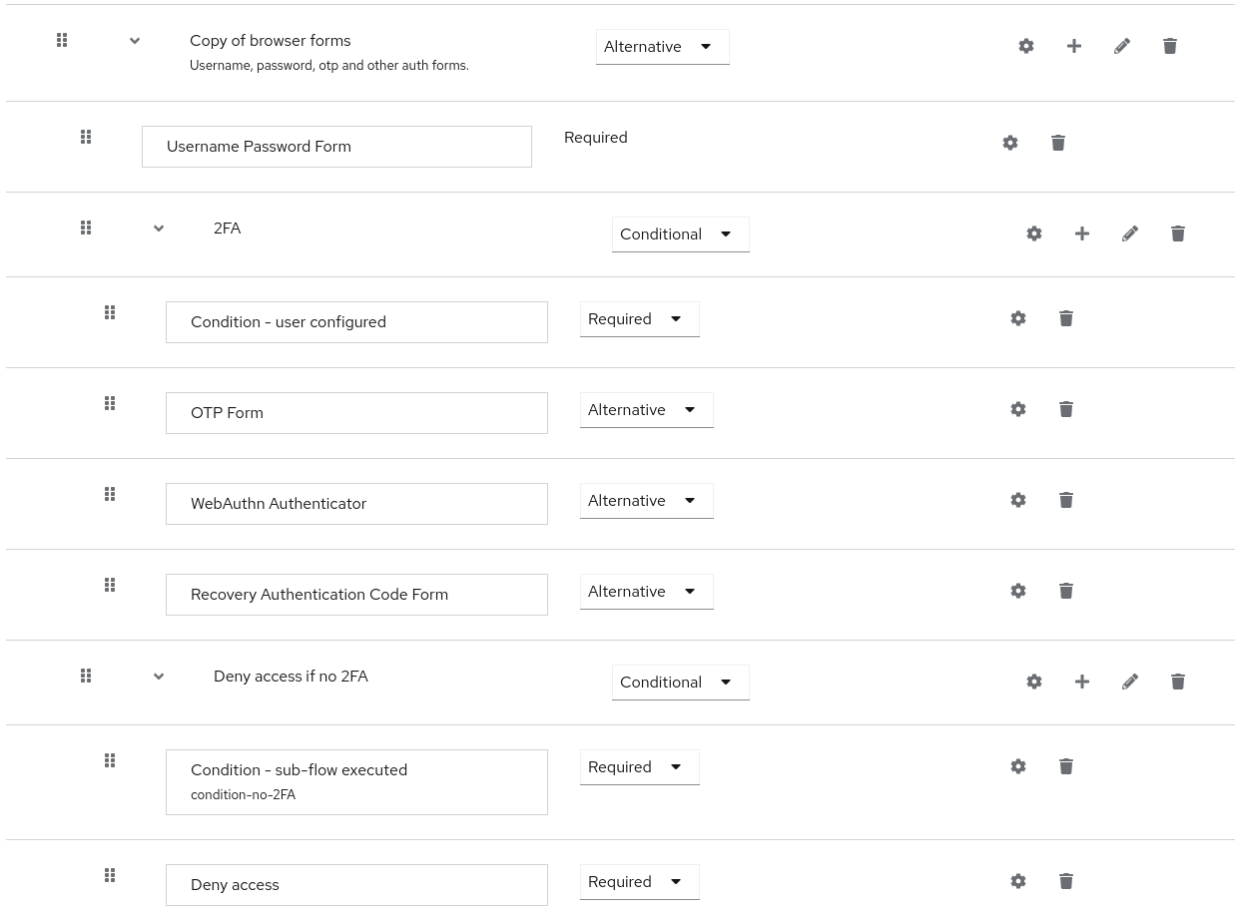Edit the Copy of browser forms flow name
1235x920 pixels.
[x=1121, y=46]
